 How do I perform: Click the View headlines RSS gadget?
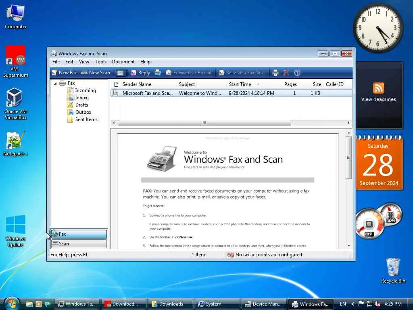coord(378,99)
